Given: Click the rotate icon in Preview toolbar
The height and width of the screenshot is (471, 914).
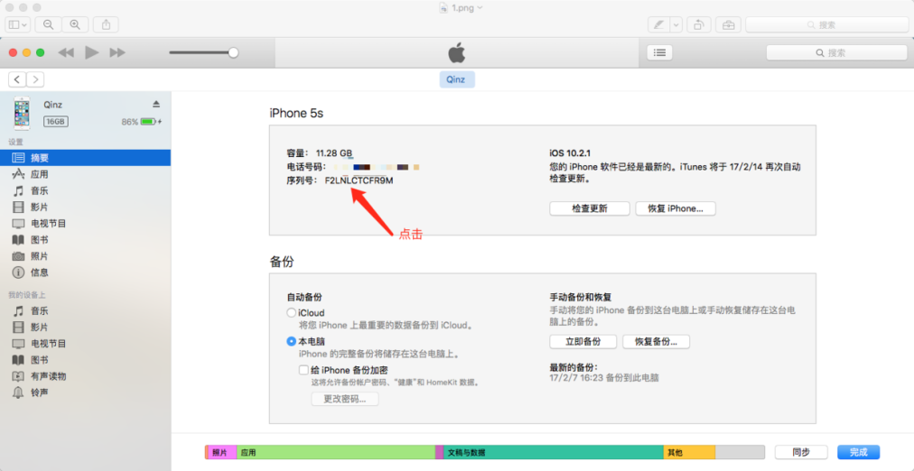Looking at the screenshot, I should click(698, 24).
